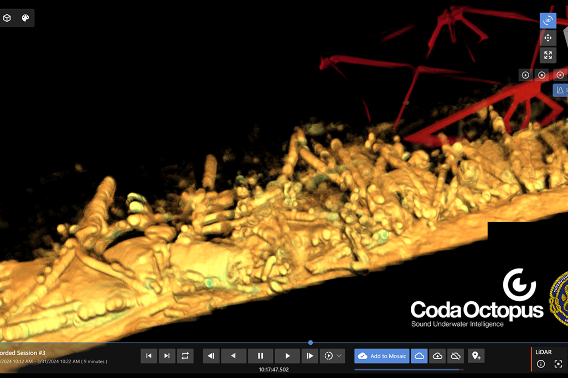Start recording with the red record icon
The height and width of the screenshot is (378, 568).
(x=560, y=75)
